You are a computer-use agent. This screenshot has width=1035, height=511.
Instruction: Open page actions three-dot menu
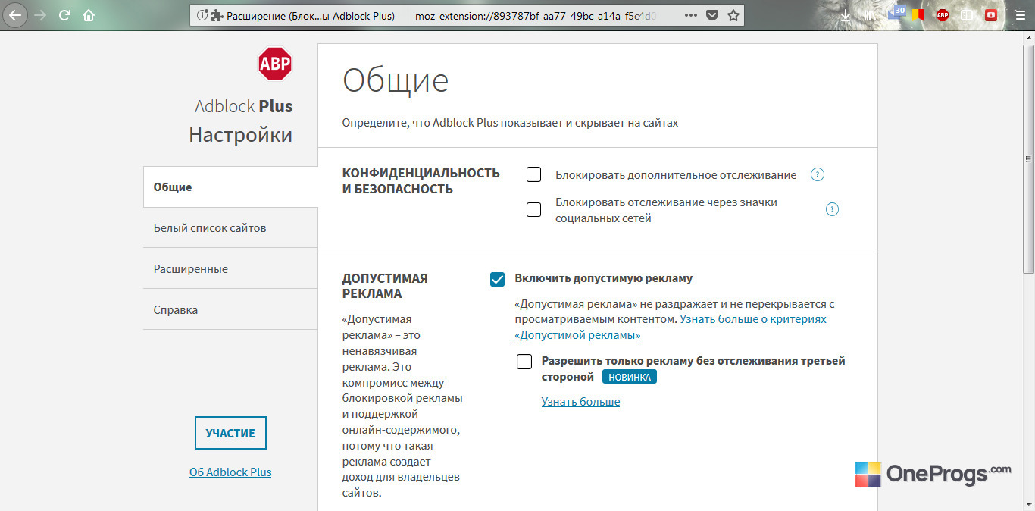coord(691,15)
